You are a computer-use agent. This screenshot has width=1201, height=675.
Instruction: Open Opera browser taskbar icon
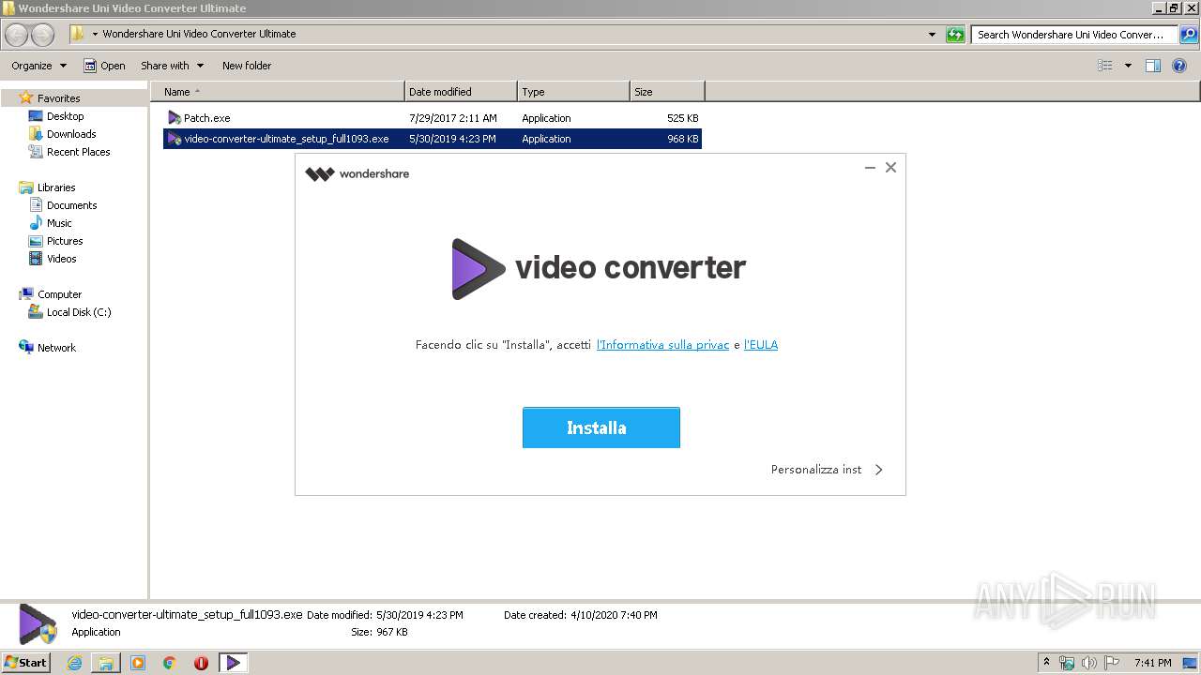[x=201, y=663]
